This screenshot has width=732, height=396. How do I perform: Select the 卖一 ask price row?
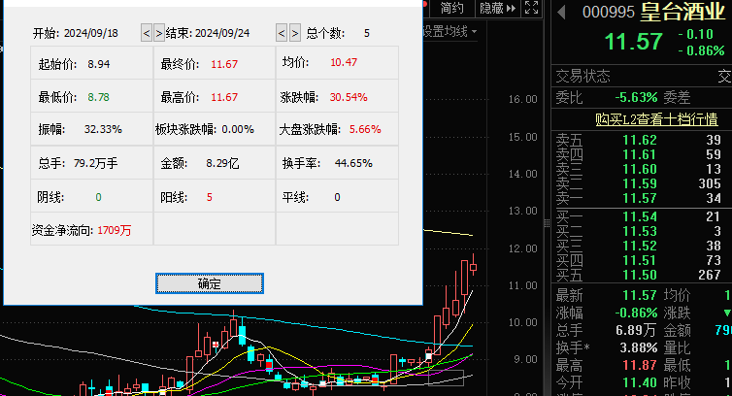642,198
